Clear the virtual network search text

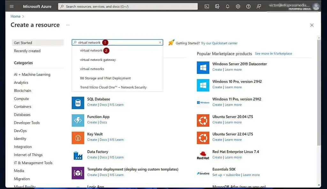(x=160, y=42)
